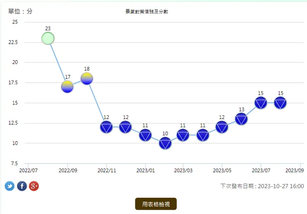Click the data value label 17

[68, 77]
